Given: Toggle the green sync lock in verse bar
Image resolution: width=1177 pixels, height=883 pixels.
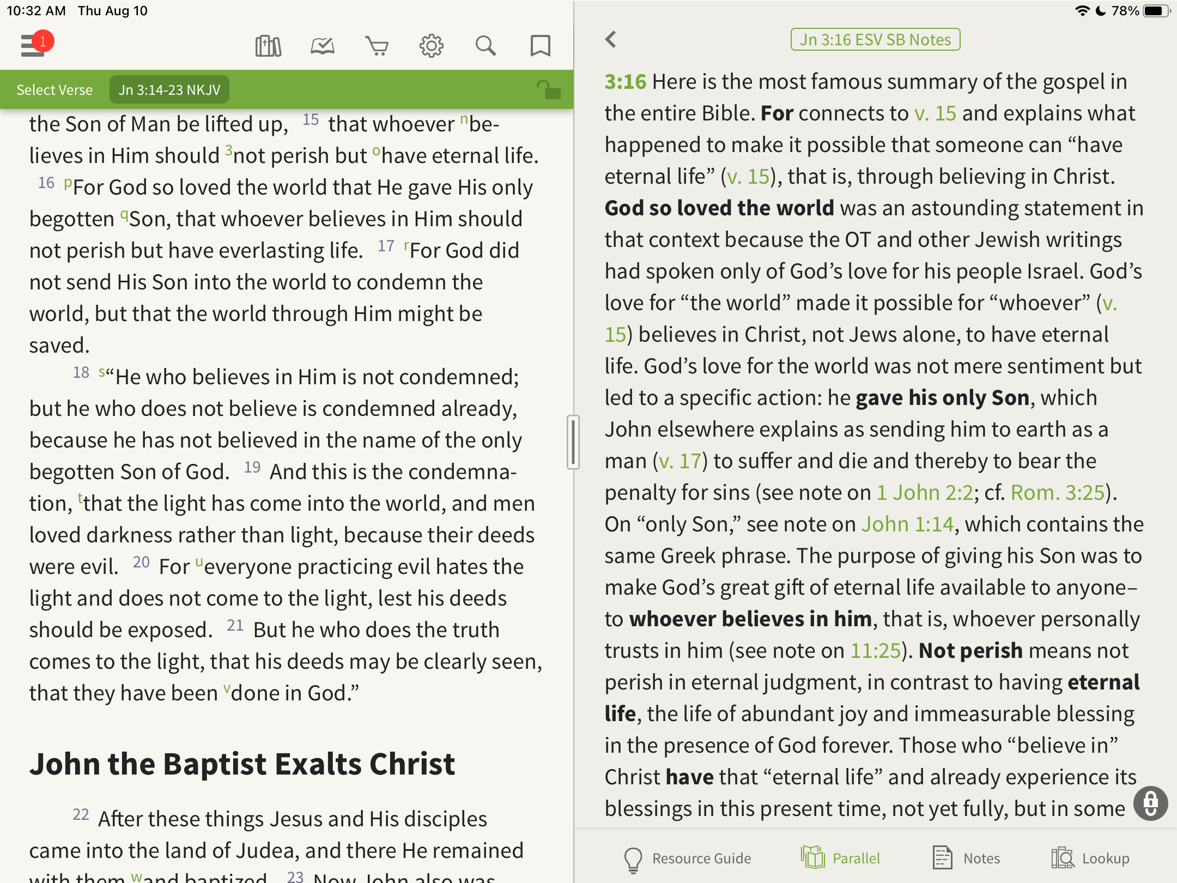Looking at the screenshot, I should point(548,89).
